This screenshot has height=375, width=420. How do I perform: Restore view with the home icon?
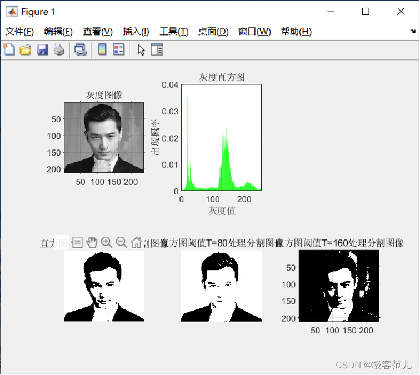coord(136,242)
